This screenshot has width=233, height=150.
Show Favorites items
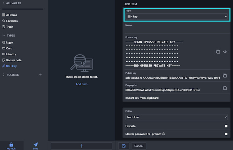12,21
